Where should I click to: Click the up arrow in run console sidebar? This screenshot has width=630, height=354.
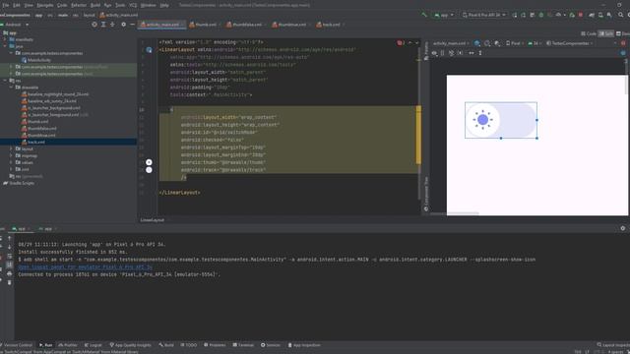9,238
